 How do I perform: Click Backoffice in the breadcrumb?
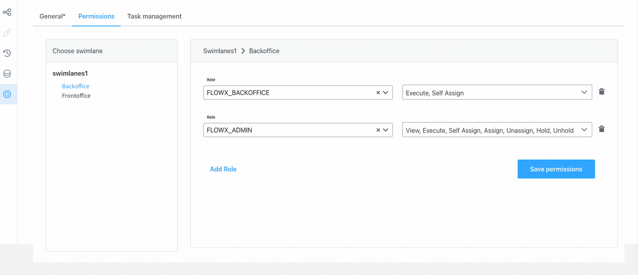coord(264,51)
